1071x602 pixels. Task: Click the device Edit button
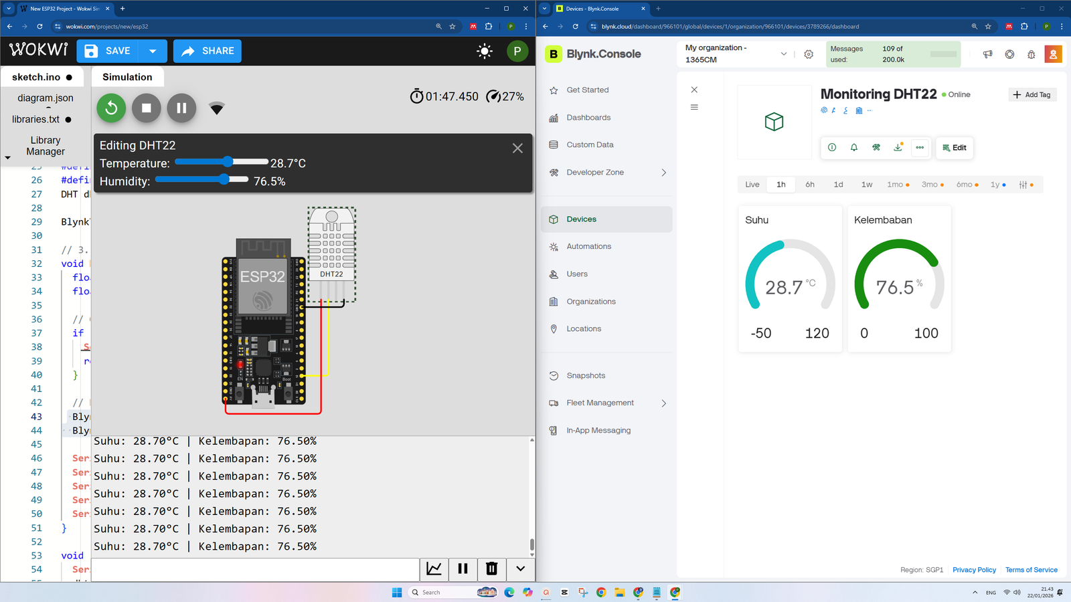[x=955, y=148]
